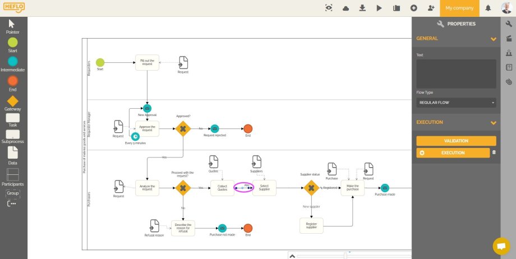Screen dimensions: 516x259
Task: Click the Text input field
Action: pyautogui.click(x=456, y=73)
